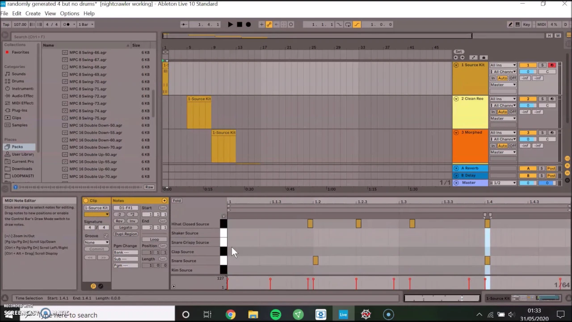The height and width of the screenshot is (322, 572).
Task: Solo the 3 Morphed track
Action: [x=542, y=133]
